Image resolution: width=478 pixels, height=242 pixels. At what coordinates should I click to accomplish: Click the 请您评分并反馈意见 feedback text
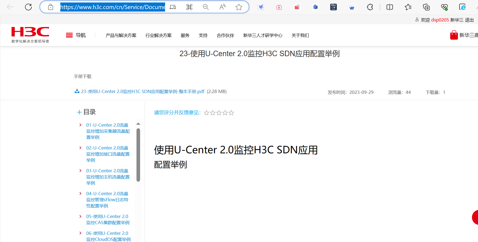tap(177, 113)
